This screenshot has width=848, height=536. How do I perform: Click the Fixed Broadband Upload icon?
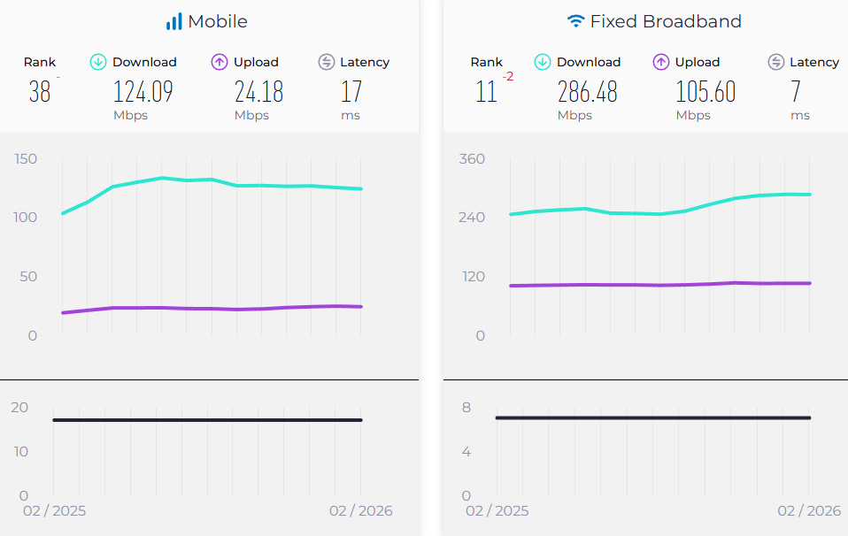click(x=660, y=62)
